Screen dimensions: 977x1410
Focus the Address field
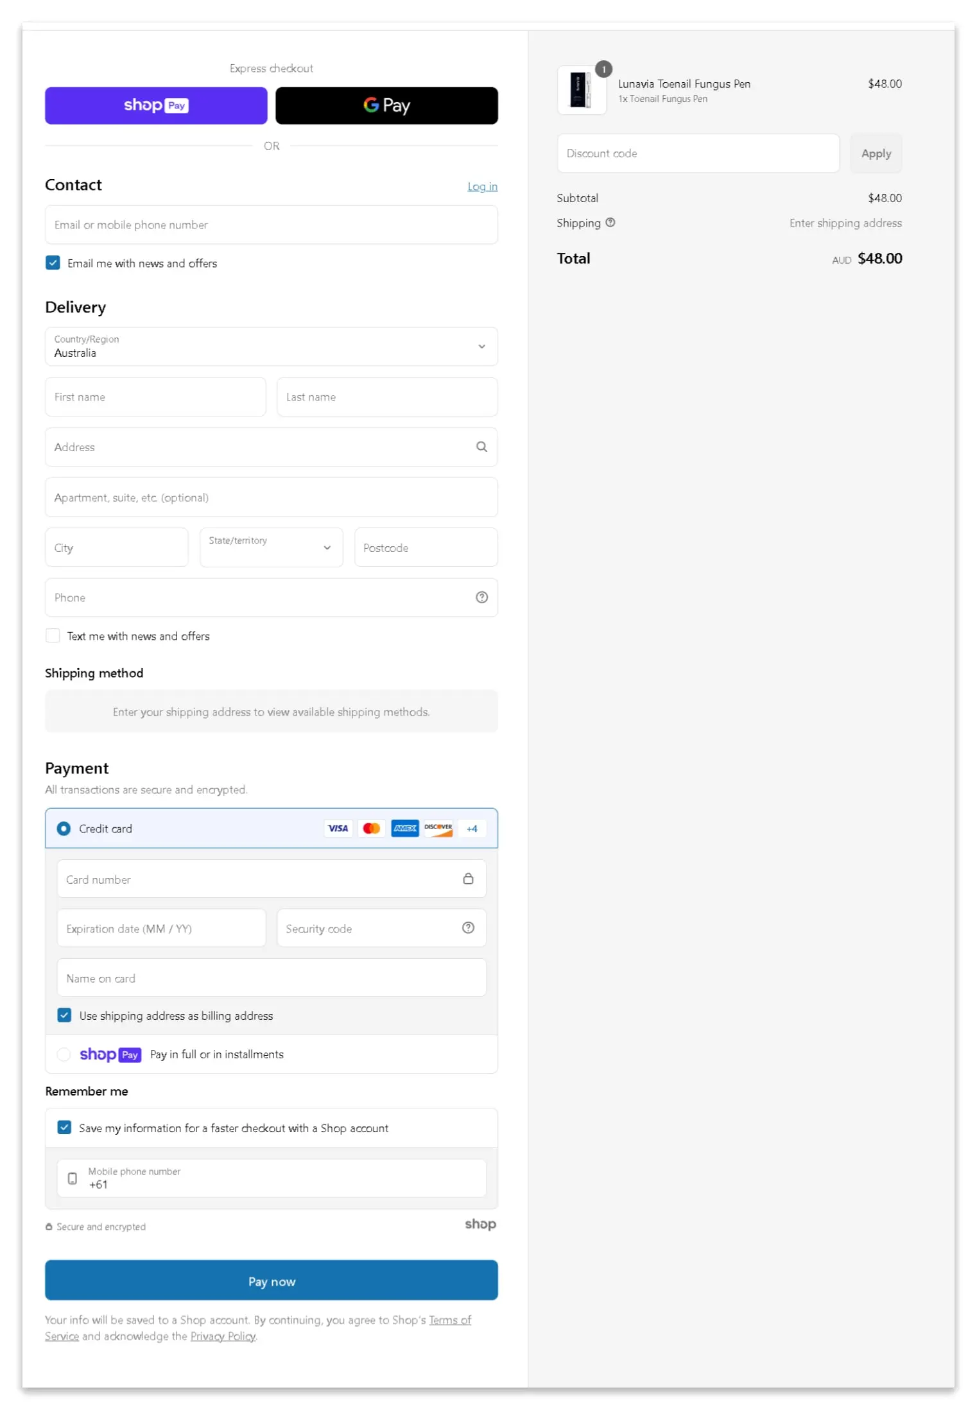click(272, 447)
